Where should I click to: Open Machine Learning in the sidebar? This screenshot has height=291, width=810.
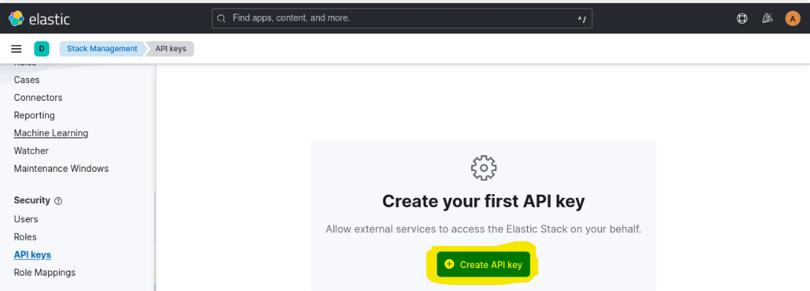(x=51, y=133)
